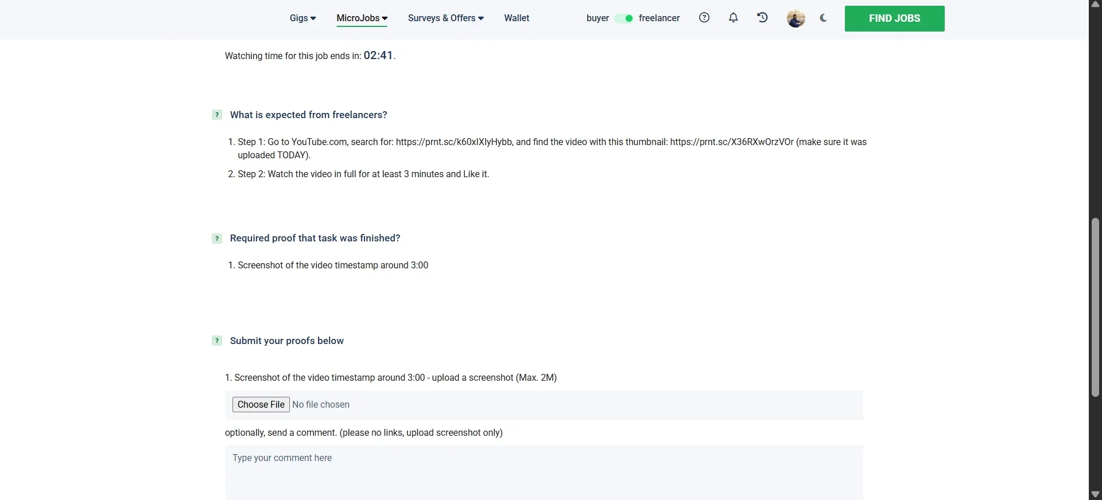Open the help question mark icon
Screen dimensions: 1102x500
(704, 18)
